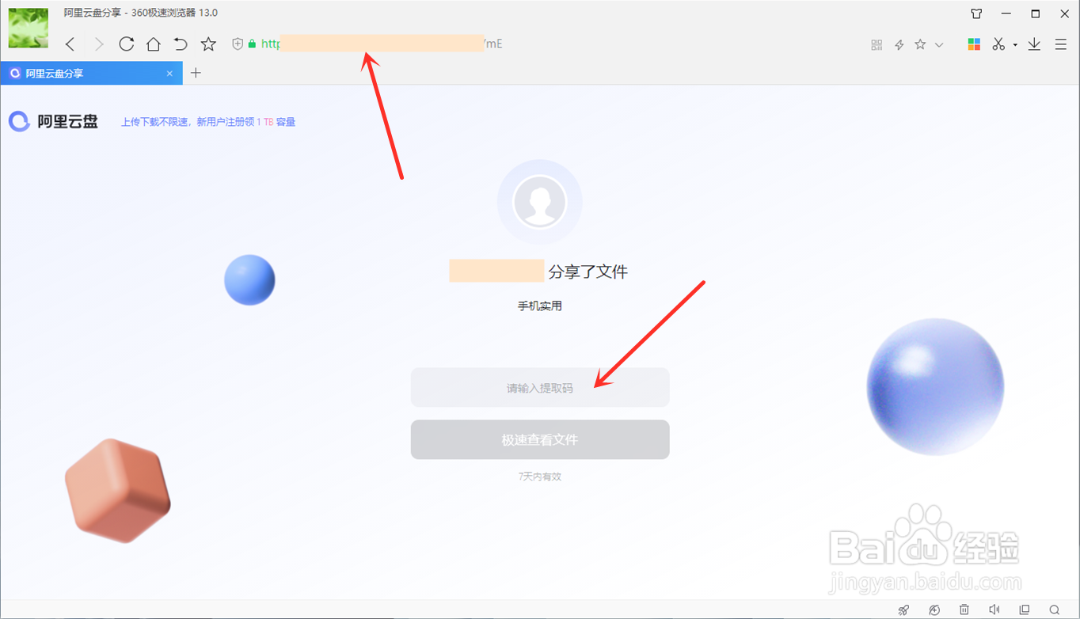Go back using the browser back arrow

coord(70,44)
